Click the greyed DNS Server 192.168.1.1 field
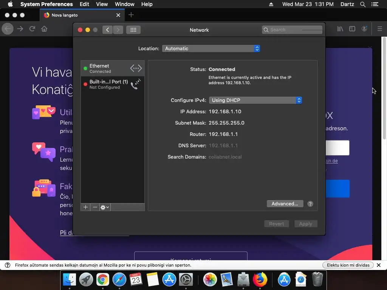This screenshot has width=387, height=290. click(x=223, y=145)
